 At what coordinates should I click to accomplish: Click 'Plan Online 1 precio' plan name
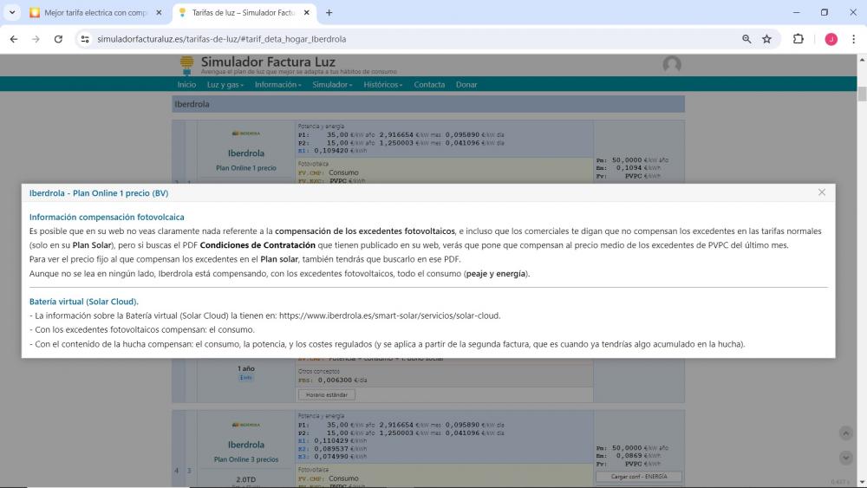click(246, 168)
